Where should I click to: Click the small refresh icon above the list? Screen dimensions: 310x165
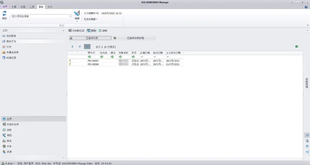(x=72, y=46)
